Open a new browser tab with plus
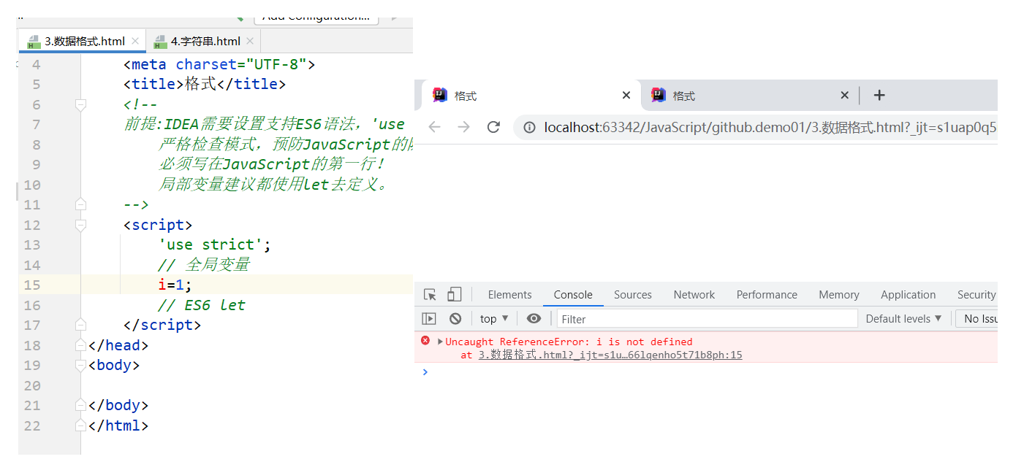 click(879, 96)
